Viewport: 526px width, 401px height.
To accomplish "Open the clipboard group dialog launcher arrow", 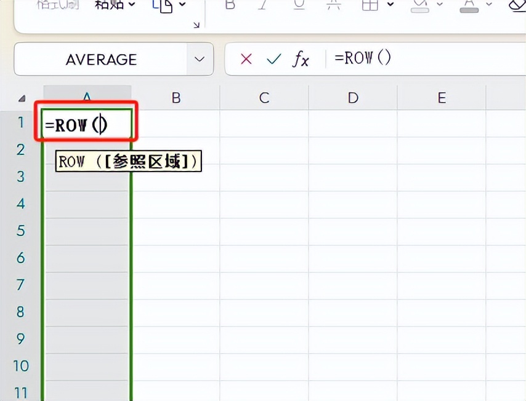I will click(x=196, y=25).
